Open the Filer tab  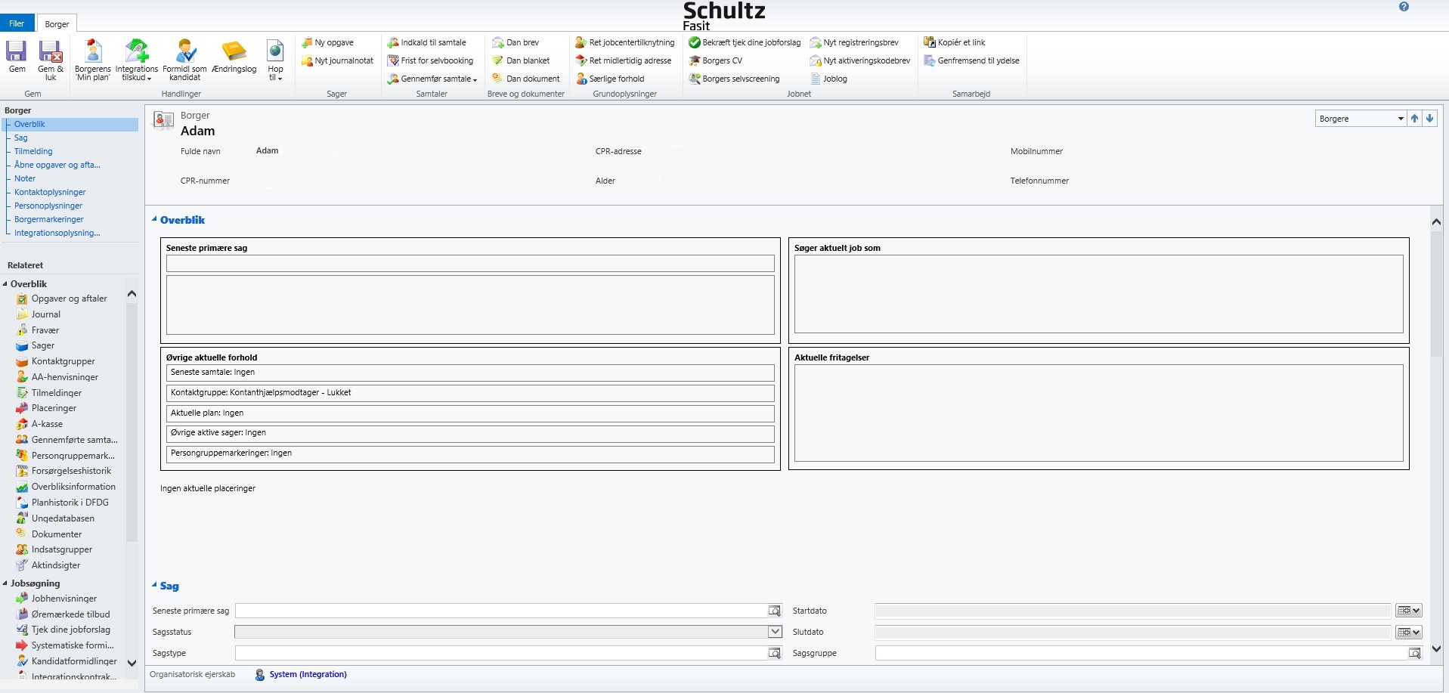coord(17,23)
